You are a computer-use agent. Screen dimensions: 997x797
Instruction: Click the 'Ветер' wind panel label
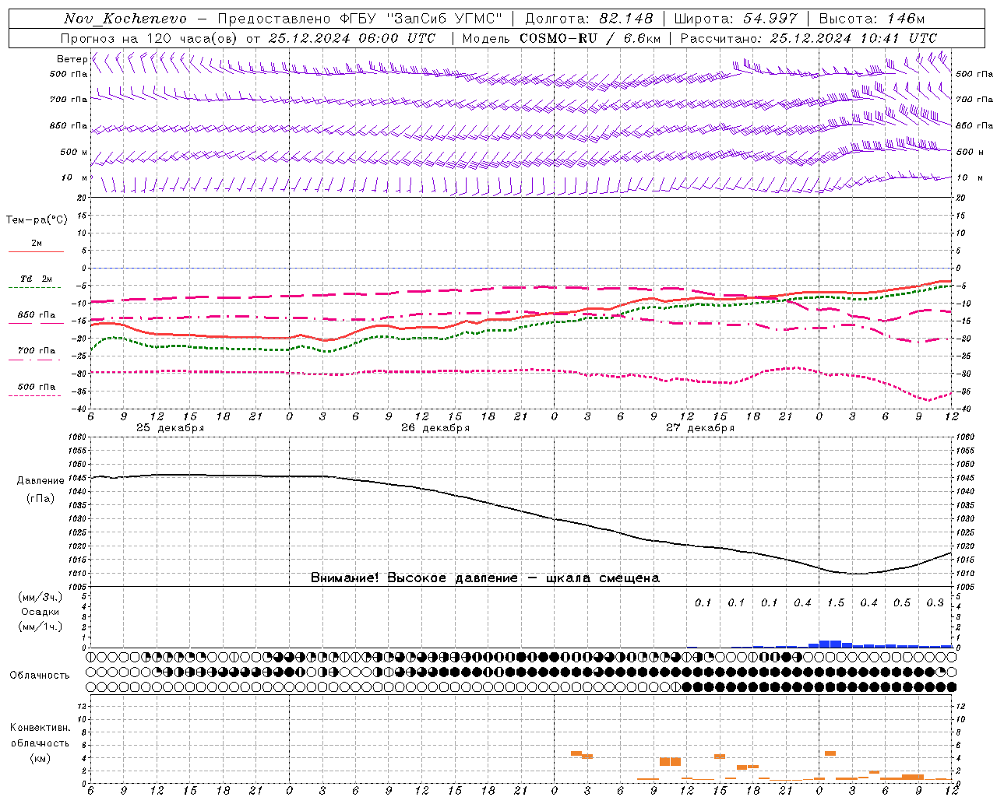click(x=72, y=59)
